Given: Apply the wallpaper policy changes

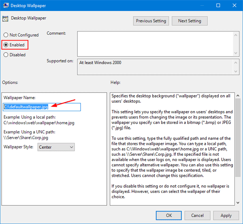Looking at the screenshot, I should coord(226,216).
